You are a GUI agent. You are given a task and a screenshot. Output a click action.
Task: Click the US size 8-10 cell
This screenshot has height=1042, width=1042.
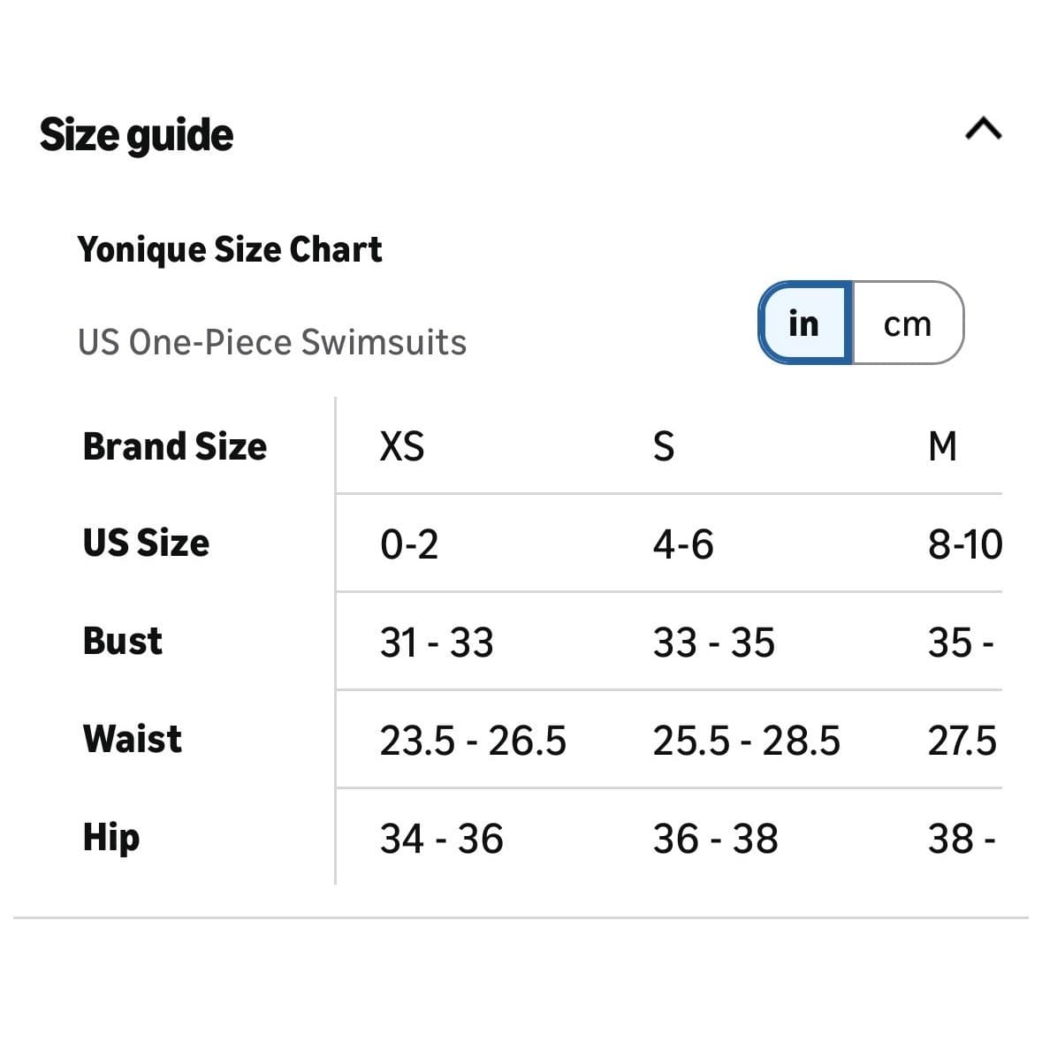click(965, 544)
